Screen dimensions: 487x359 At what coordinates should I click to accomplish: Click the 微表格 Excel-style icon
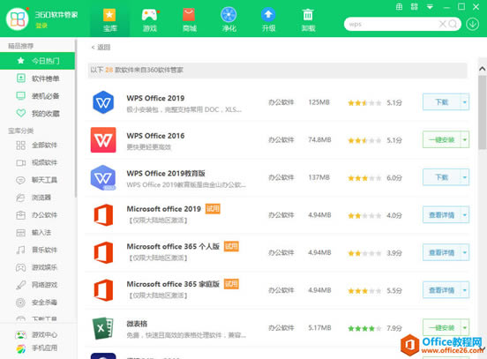coord(103,328)
